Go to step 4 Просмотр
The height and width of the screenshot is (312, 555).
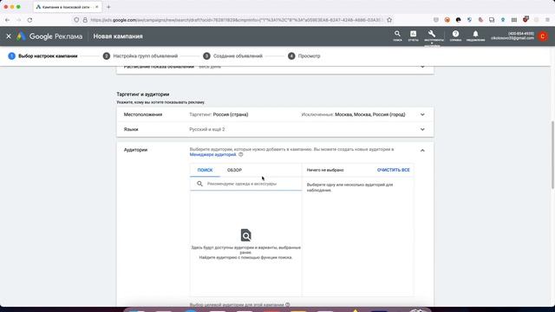304,55
